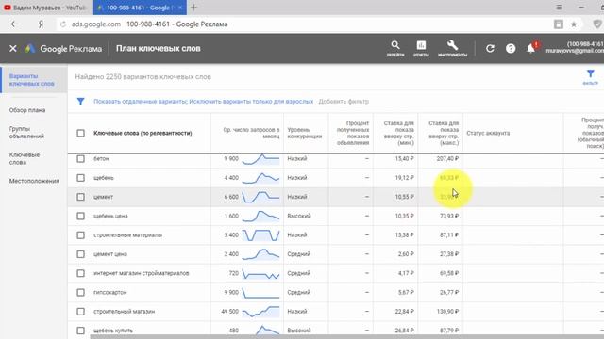Check the box for 'строительные материалы' row
Viewport: 604px width, 339px height.
point(80,234)
